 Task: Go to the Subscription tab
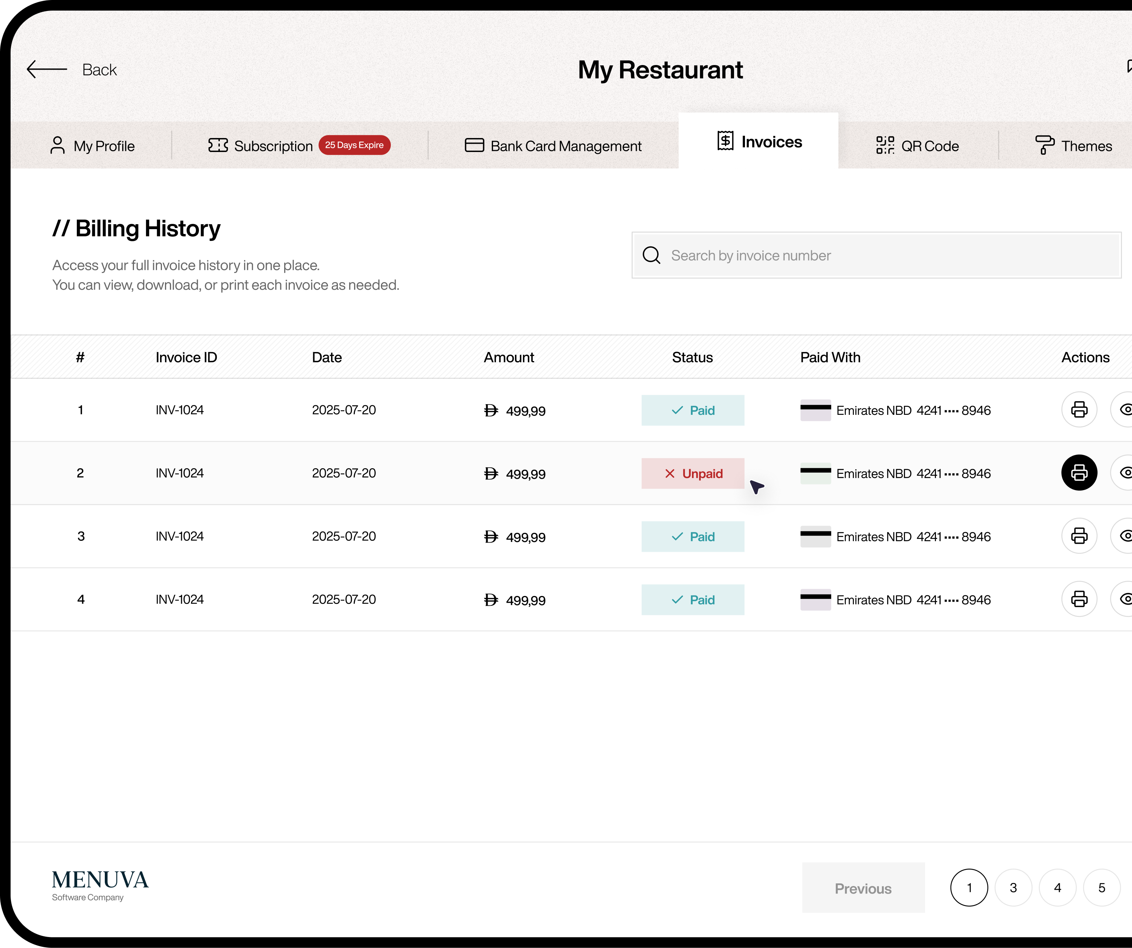[x=261, y=146]
